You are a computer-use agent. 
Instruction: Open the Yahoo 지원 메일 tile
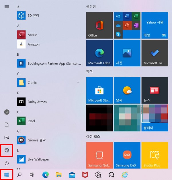[x=155, y=25]
